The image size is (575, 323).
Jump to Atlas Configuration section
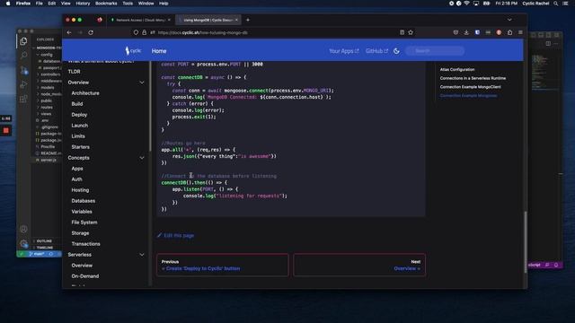coord(457,69)
